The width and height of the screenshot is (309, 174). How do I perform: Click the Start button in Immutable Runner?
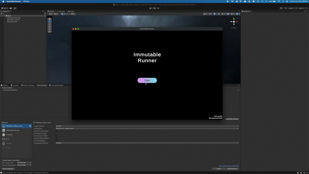tap(147, 80)
